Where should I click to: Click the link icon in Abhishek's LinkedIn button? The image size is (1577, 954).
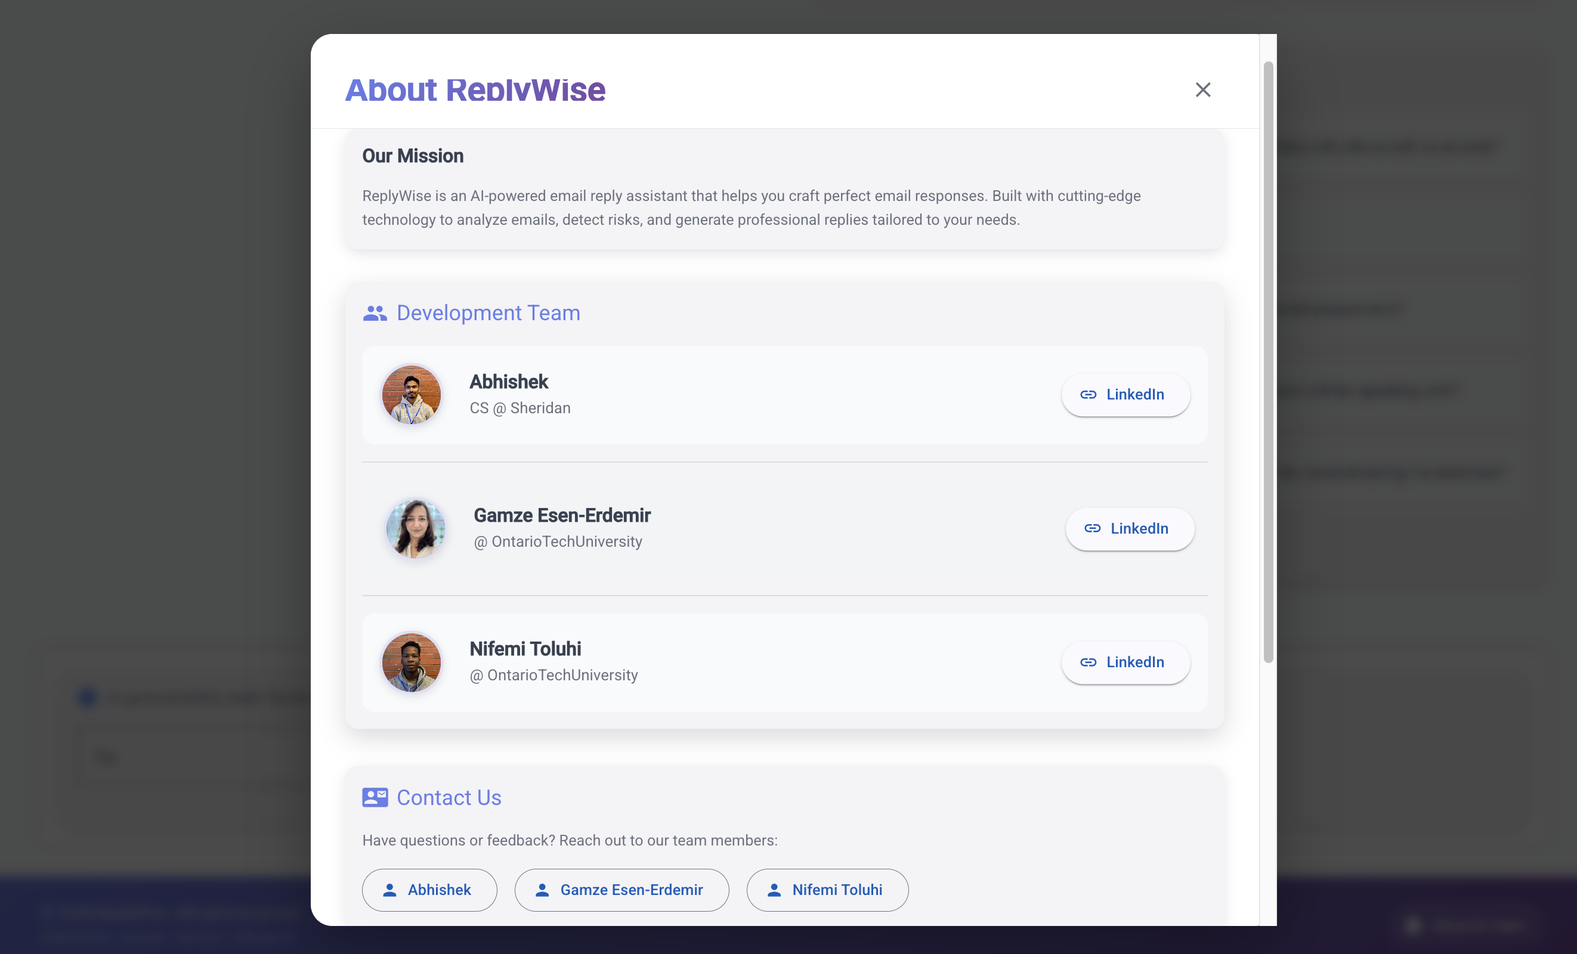tap(1088, 395)
